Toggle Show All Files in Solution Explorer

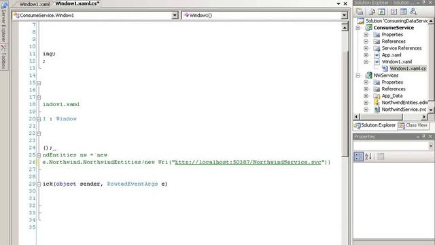point(372,12)
